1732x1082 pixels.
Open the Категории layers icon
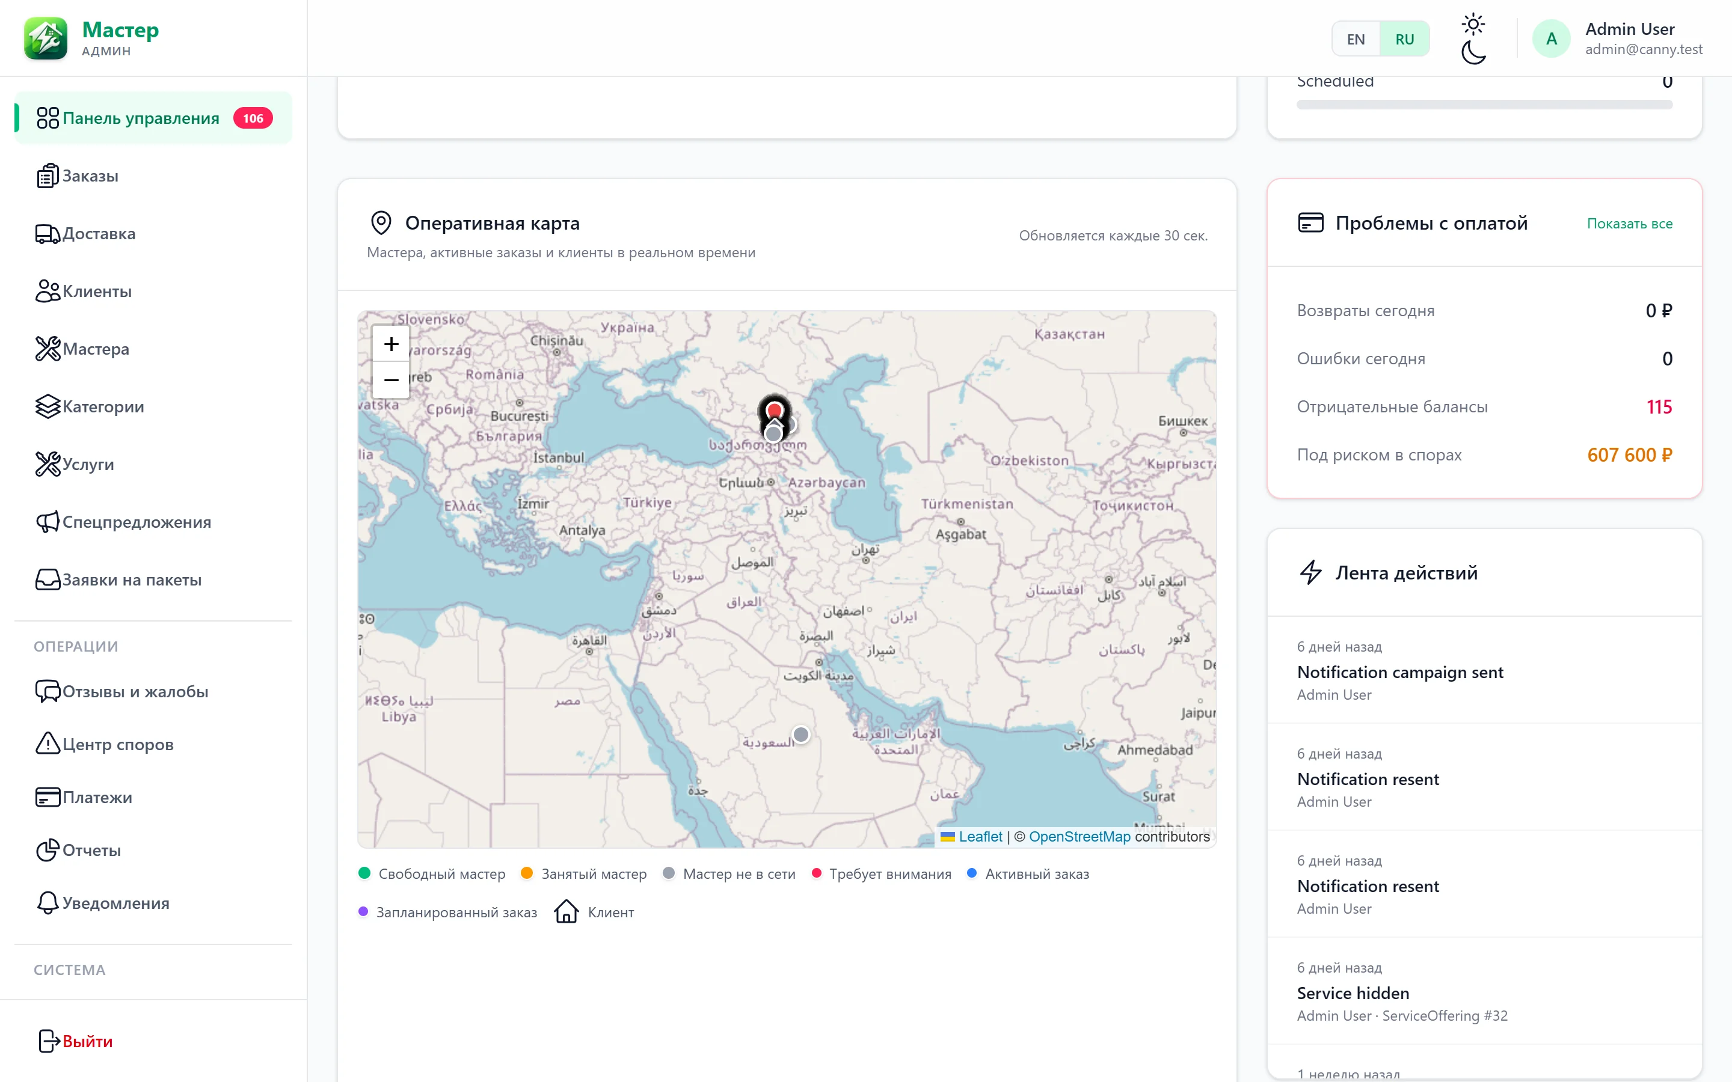pyautogui.click(x=48, y=406)
